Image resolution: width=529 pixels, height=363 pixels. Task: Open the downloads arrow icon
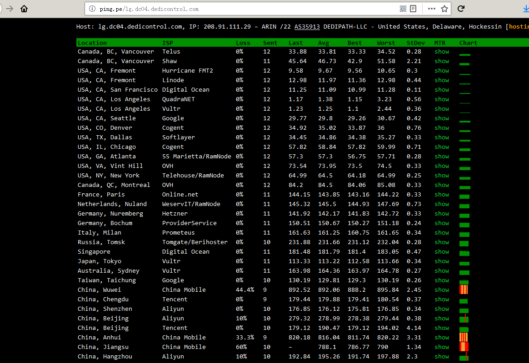point(526,9)
